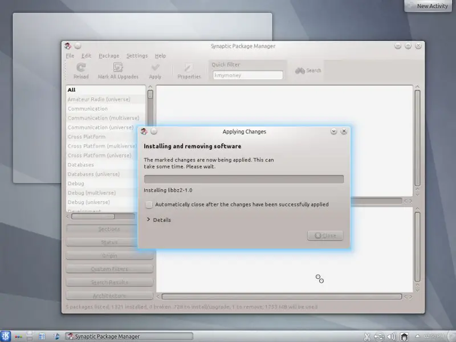
Task: Click the panel toolbox at taskbar's right end
Action: [x=452, y=336]
